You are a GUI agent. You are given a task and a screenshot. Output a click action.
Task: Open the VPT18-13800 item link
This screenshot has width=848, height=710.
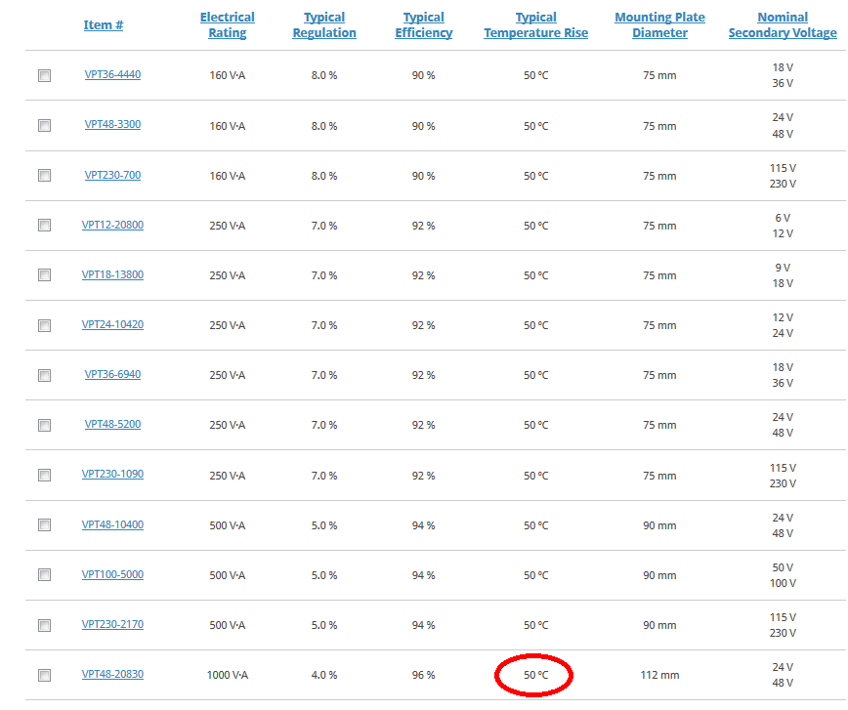coord(112,274)
